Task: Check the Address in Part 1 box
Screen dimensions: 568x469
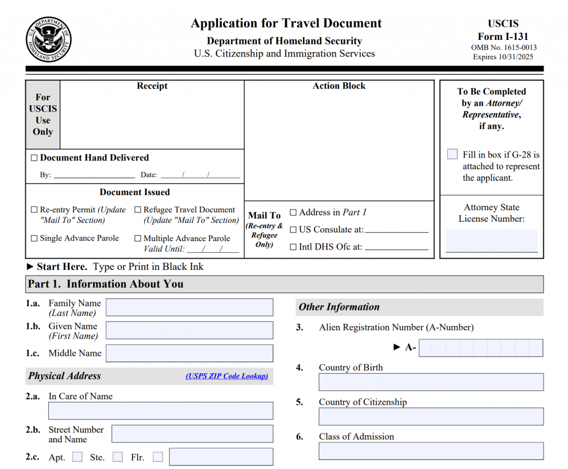Action: coord(293,212)
